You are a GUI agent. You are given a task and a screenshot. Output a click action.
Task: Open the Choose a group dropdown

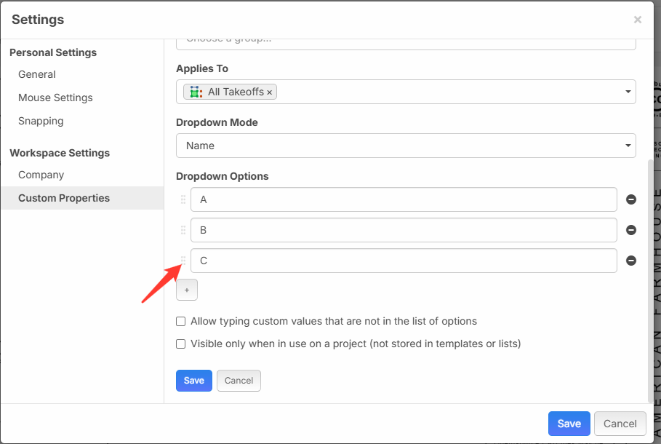(x=406, y=43)
